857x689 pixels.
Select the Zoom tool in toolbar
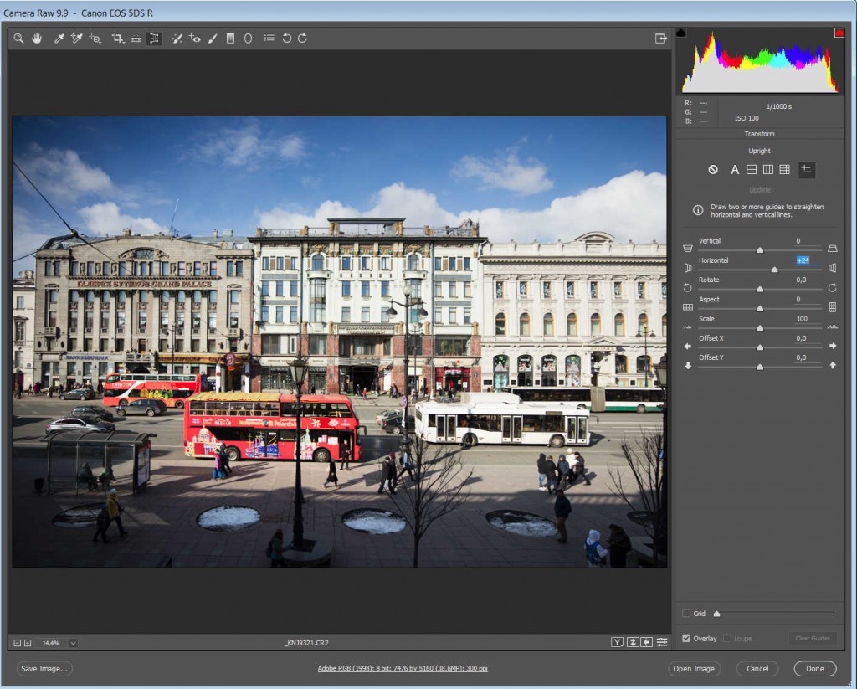(18, 39)
